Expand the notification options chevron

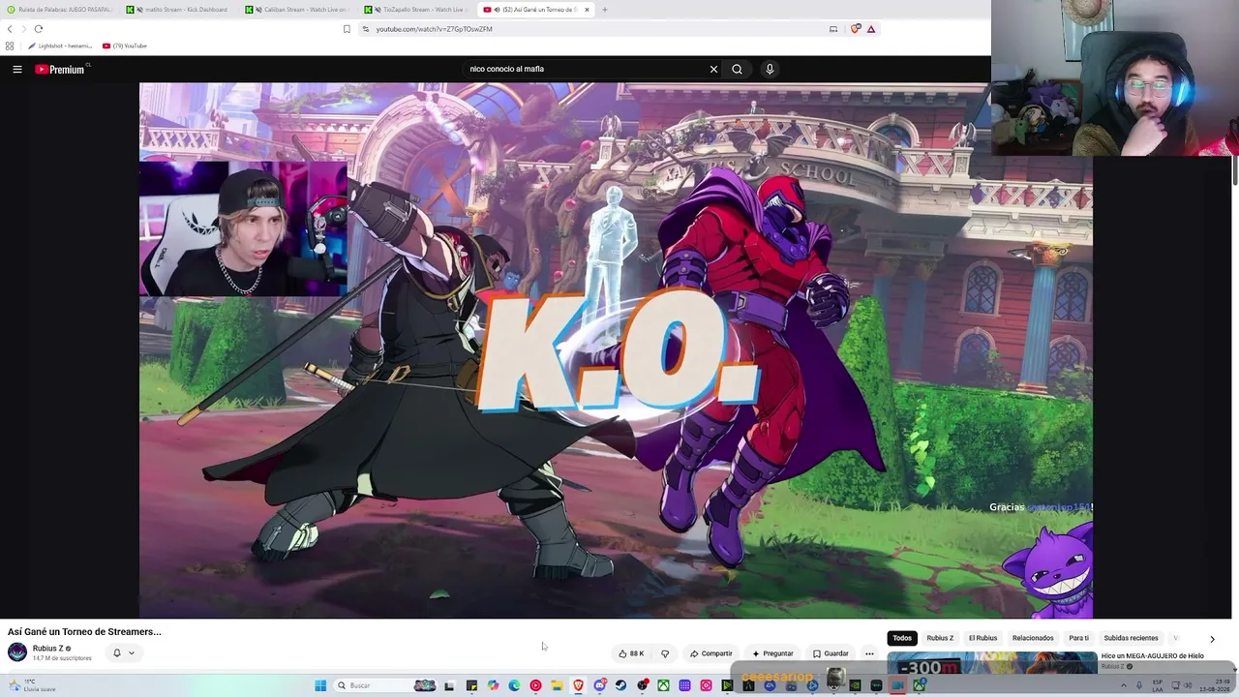click(132, 652)
